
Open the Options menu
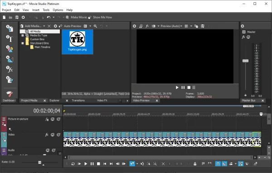[58, 10]
